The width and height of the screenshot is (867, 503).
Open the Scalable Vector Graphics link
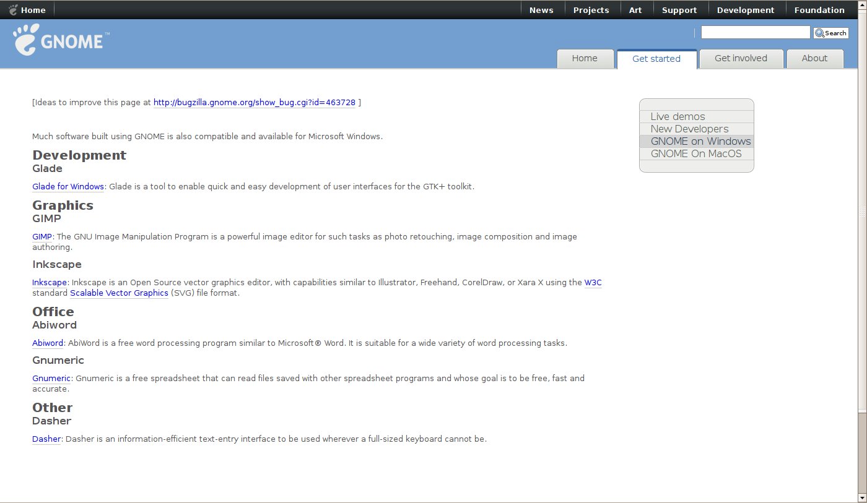pyautogui.click(x=119, y=293)
